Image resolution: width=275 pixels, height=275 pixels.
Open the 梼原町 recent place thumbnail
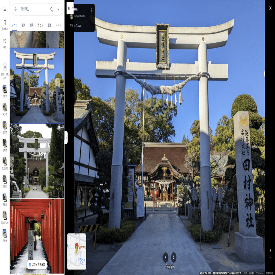5,180
